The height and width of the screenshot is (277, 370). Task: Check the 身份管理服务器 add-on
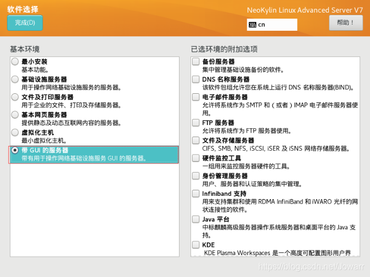[x=195, y=176]
